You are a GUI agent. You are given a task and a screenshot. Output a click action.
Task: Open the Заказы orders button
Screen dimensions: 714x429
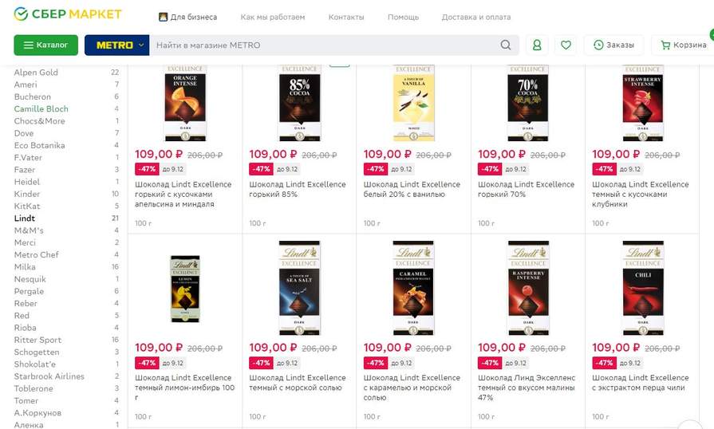click(613, 45)
